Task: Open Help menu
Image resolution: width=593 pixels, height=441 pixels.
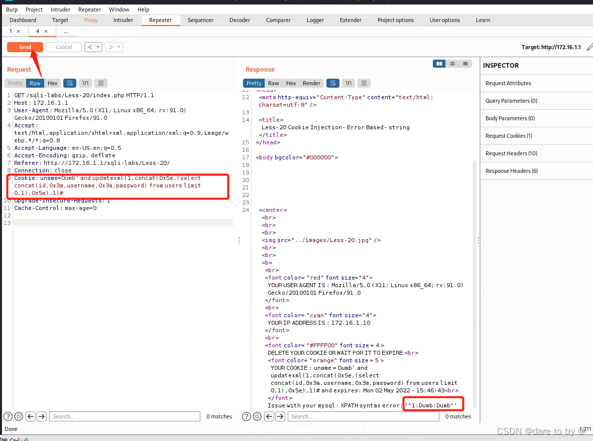Action: (143, 10)
